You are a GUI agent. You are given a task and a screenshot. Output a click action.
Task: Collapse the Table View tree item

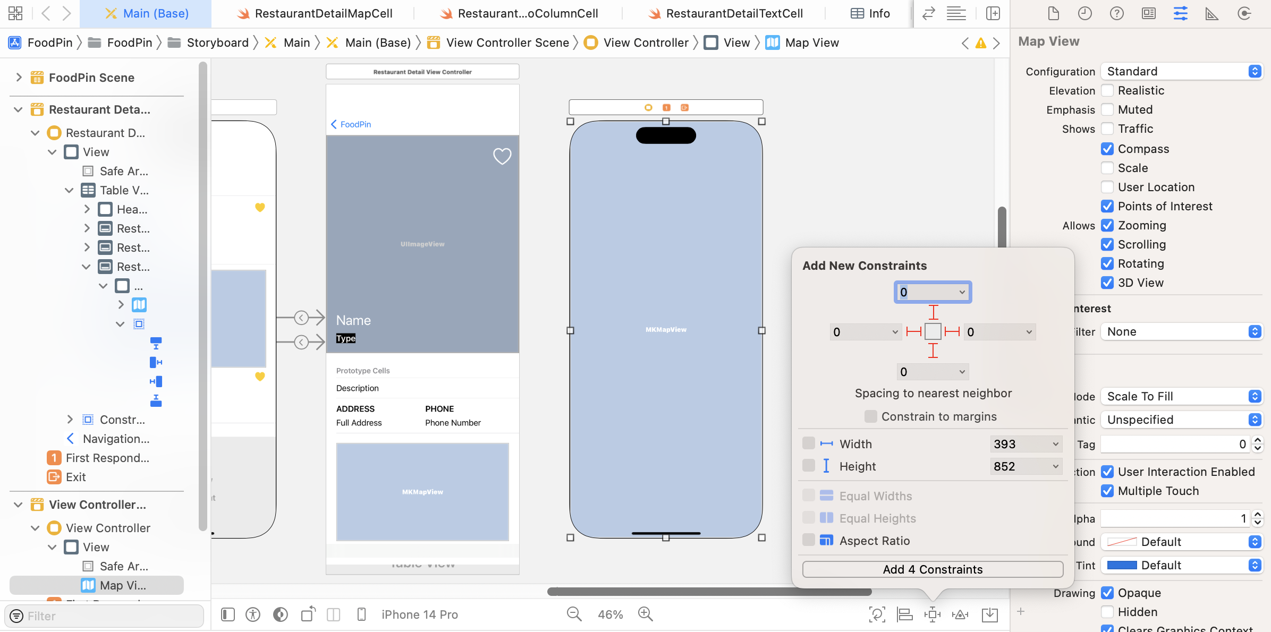(x=69, y=190)
